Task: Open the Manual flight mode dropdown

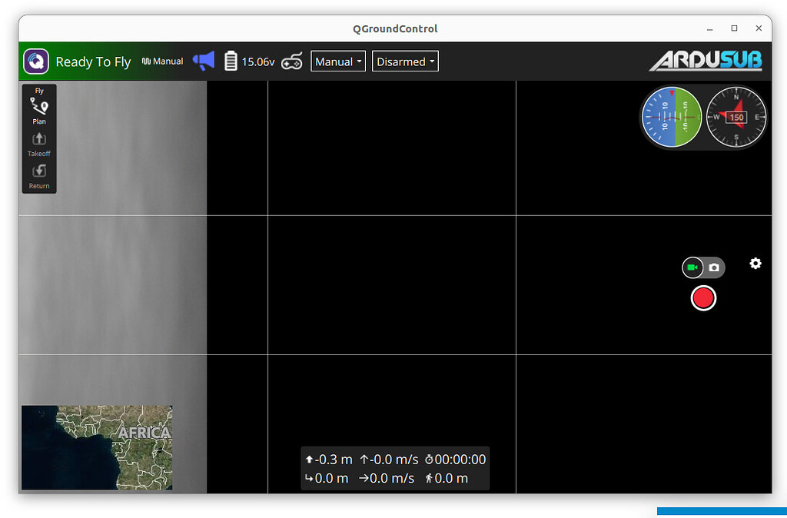Action: [x=337, y=61]
